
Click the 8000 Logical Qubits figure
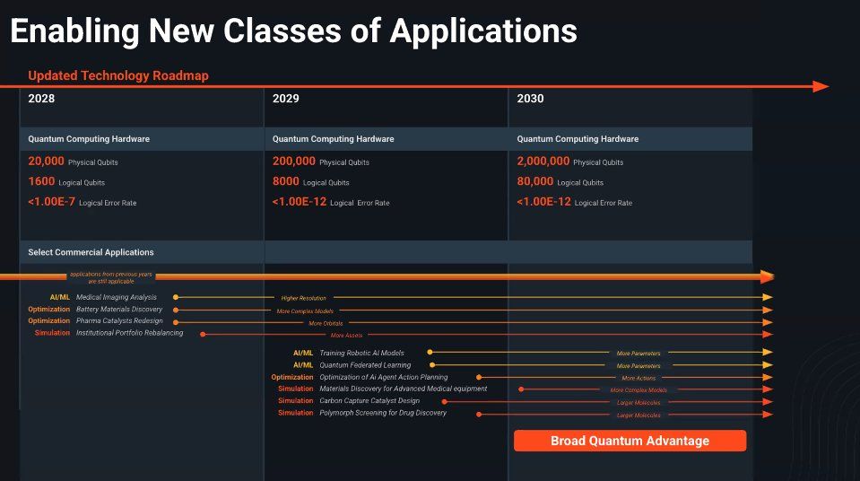pyautogui.click(x=288, y=182)
